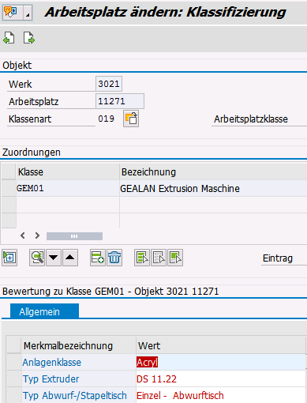Select the Merkmalbezeichnung column header
307x403 pixels.
(79, 345)
